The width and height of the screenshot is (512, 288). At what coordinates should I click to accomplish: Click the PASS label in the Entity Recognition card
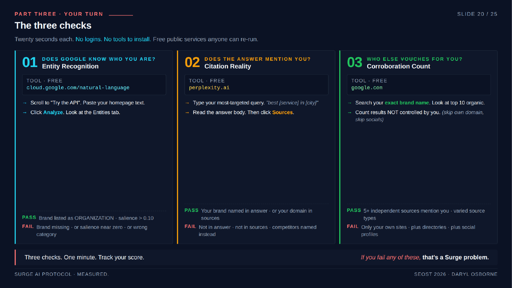tap(29, 217)
